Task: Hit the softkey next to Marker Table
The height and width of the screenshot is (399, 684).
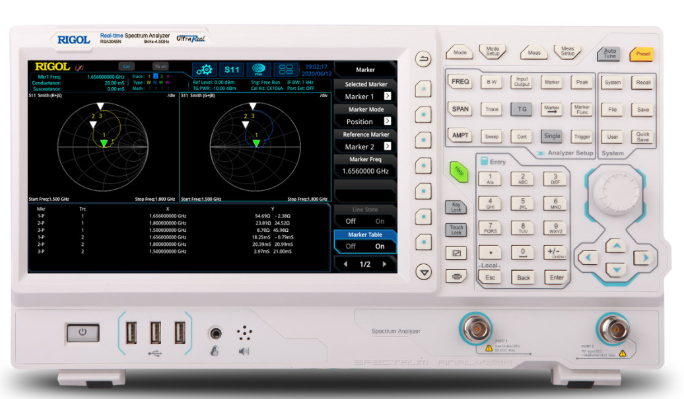Action: pos(423,241)
